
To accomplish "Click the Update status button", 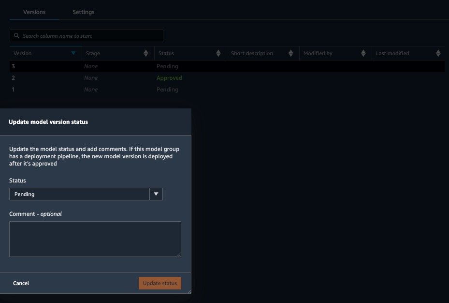I will (160, 283).
